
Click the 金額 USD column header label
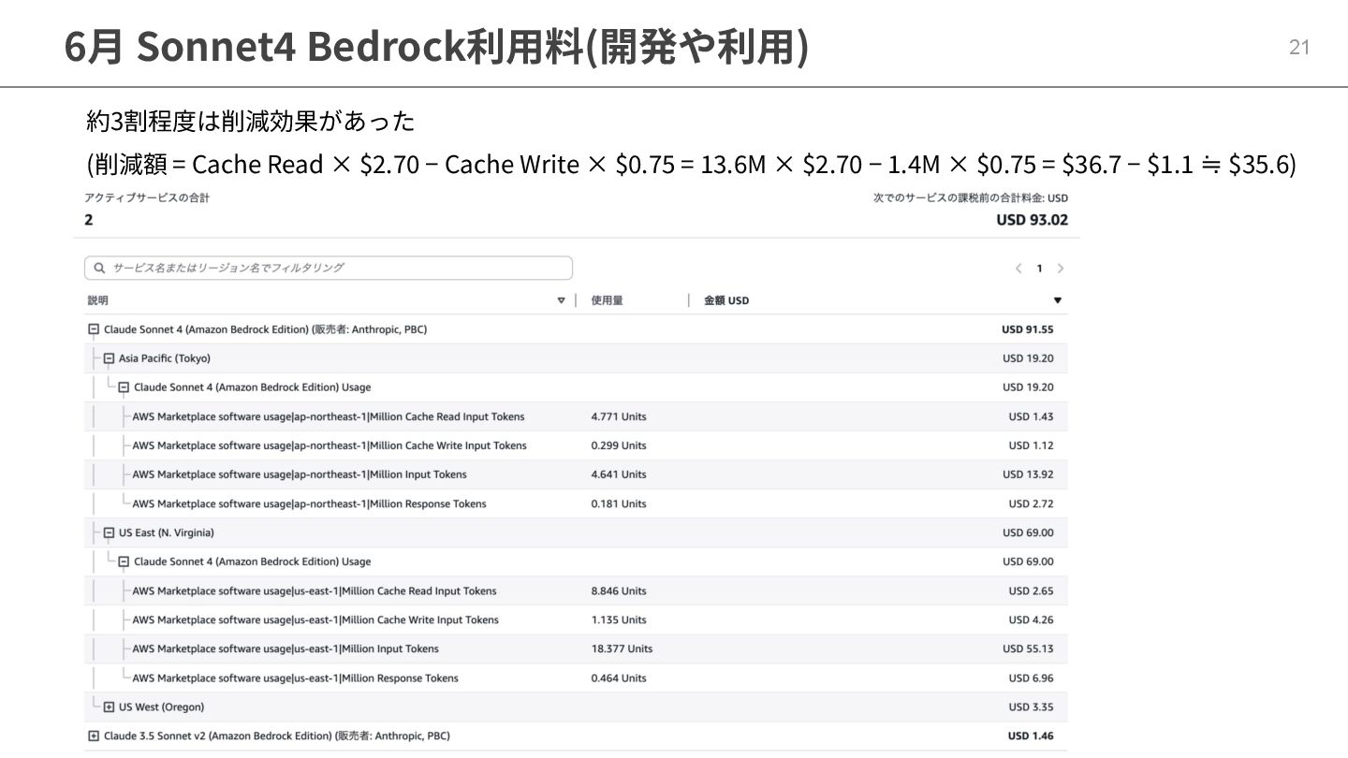726,300
